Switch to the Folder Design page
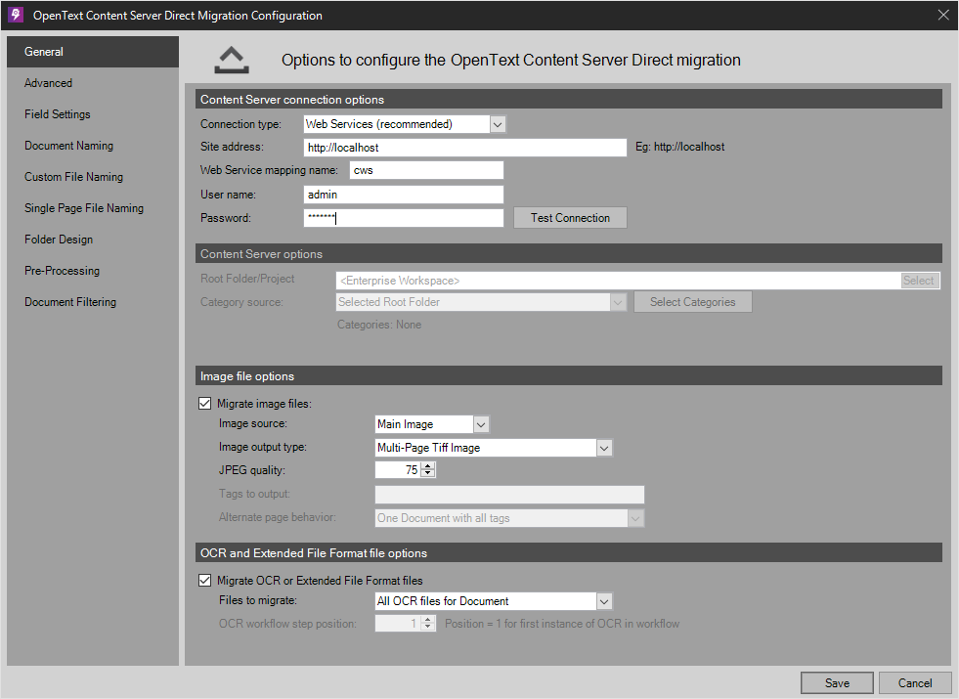The image size is (959, 699). tap(93, 240)
